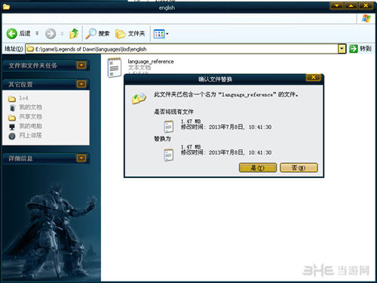The height and width of the screenshot is (283, 377).
Task: Click the language_reference file name
Action: click(x=151, y=61)
